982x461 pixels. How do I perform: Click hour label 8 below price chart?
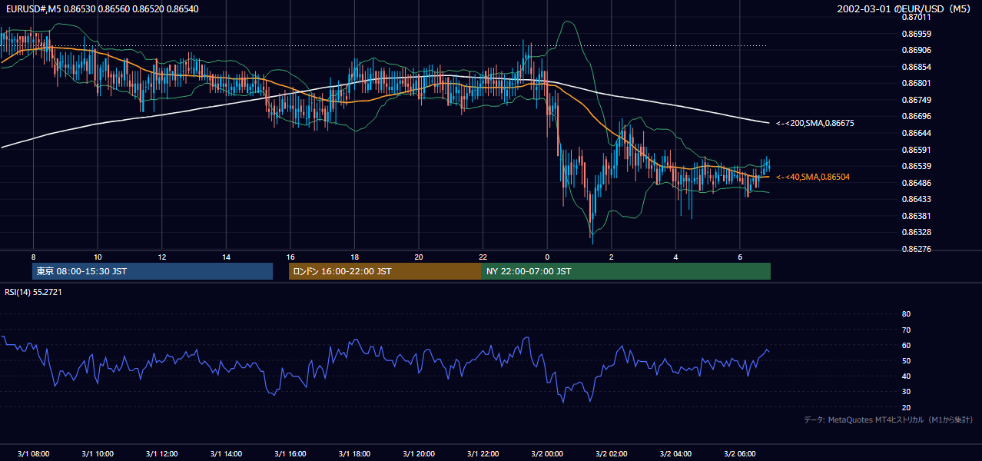33,257
